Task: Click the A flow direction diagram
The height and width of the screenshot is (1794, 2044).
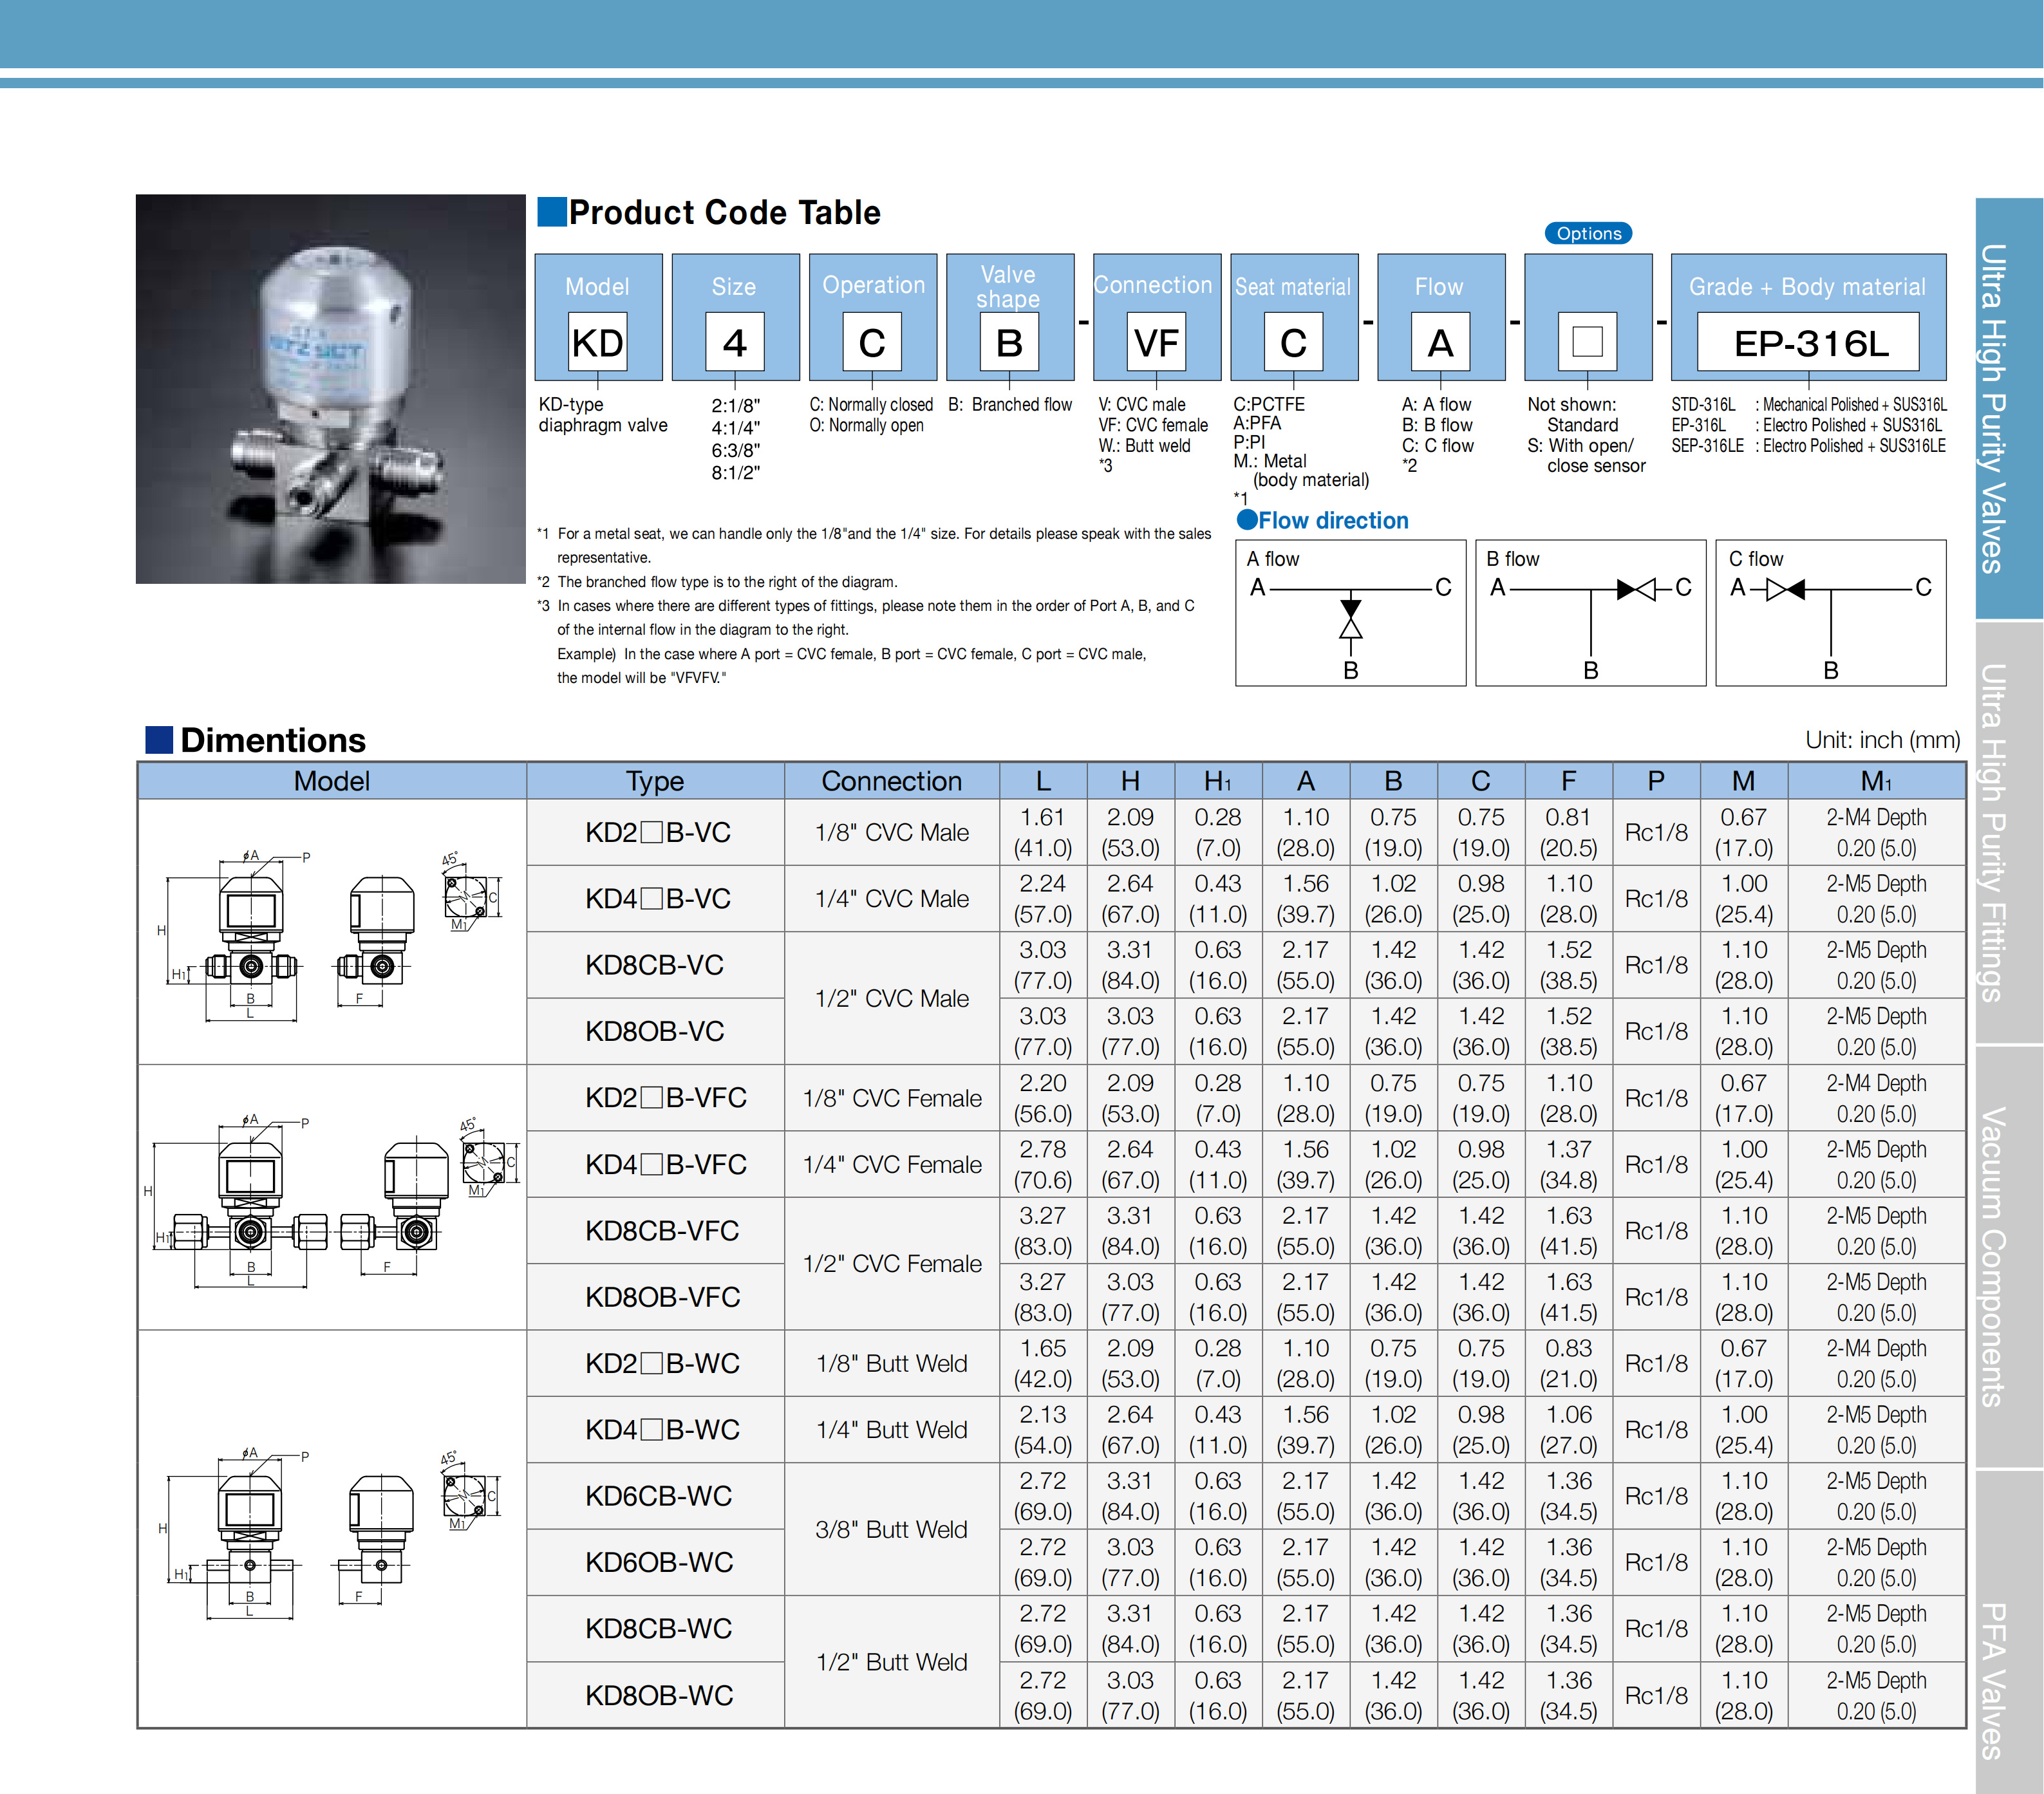Action: click(1350, 613)
